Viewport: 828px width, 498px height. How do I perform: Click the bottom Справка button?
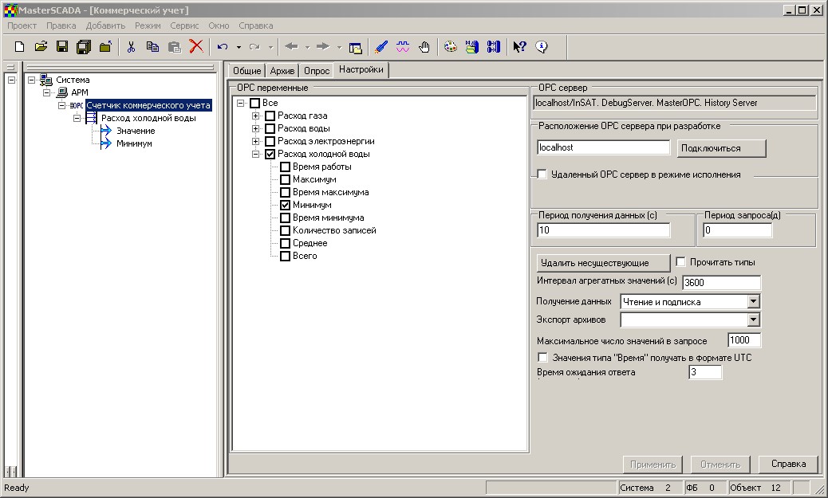point(788,464)
